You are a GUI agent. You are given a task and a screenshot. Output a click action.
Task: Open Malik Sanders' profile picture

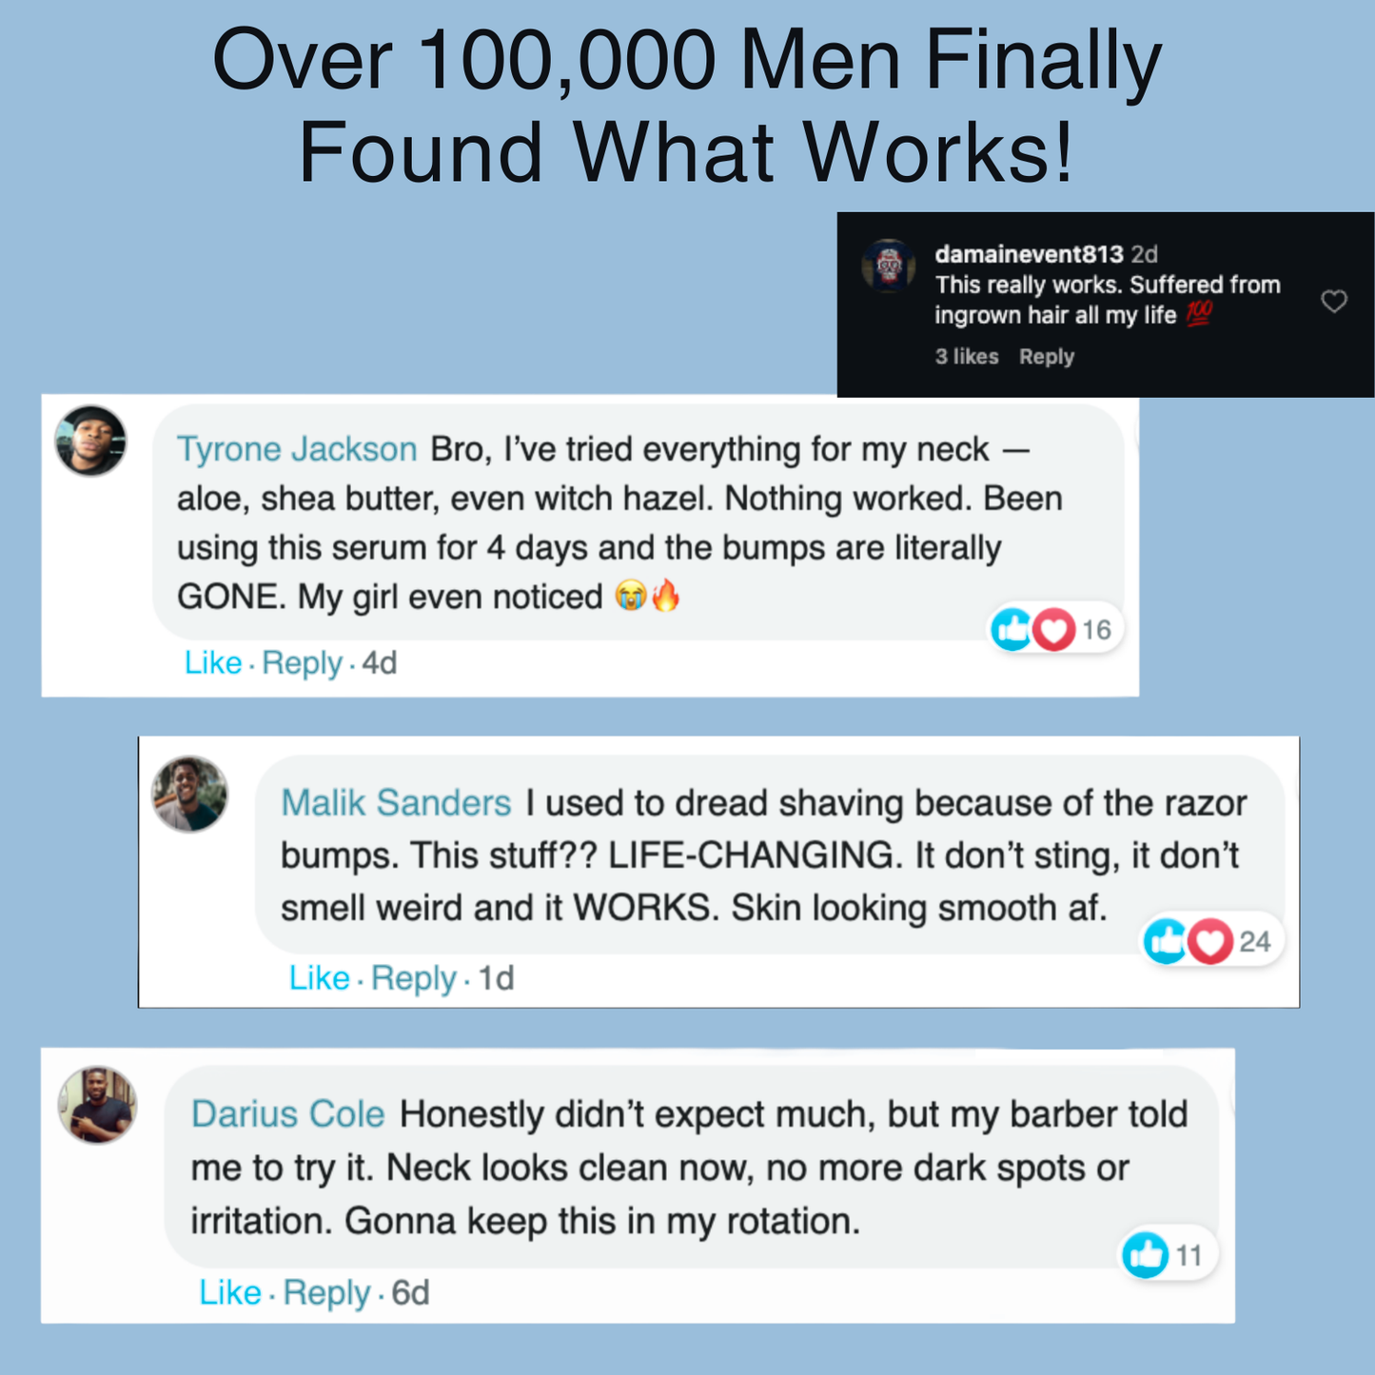click(190, 795)
